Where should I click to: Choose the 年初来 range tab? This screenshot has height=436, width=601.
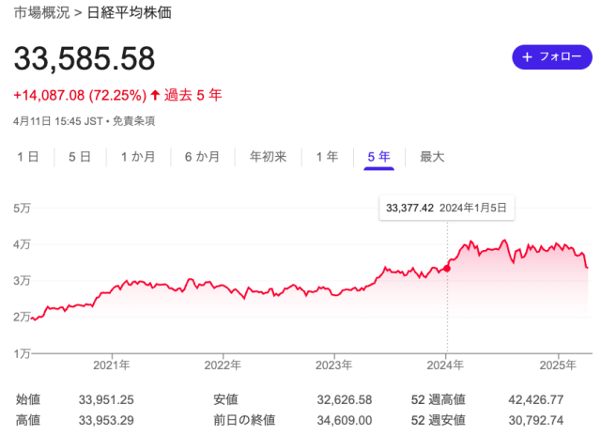(x=268, y=157)
